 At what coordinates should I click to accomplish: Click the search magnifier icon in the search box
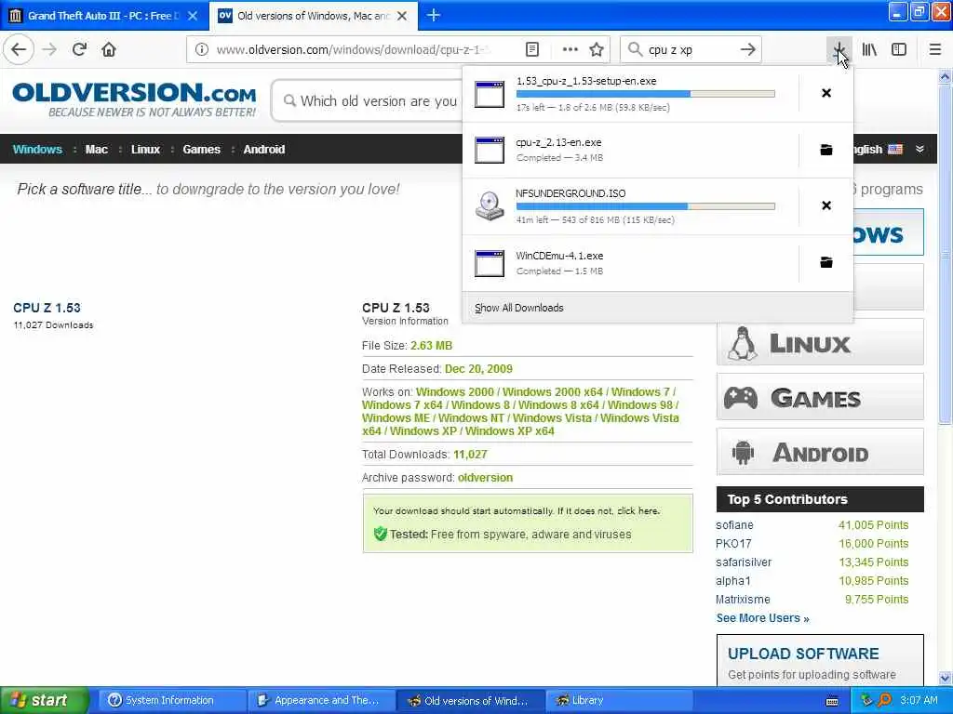635,49
